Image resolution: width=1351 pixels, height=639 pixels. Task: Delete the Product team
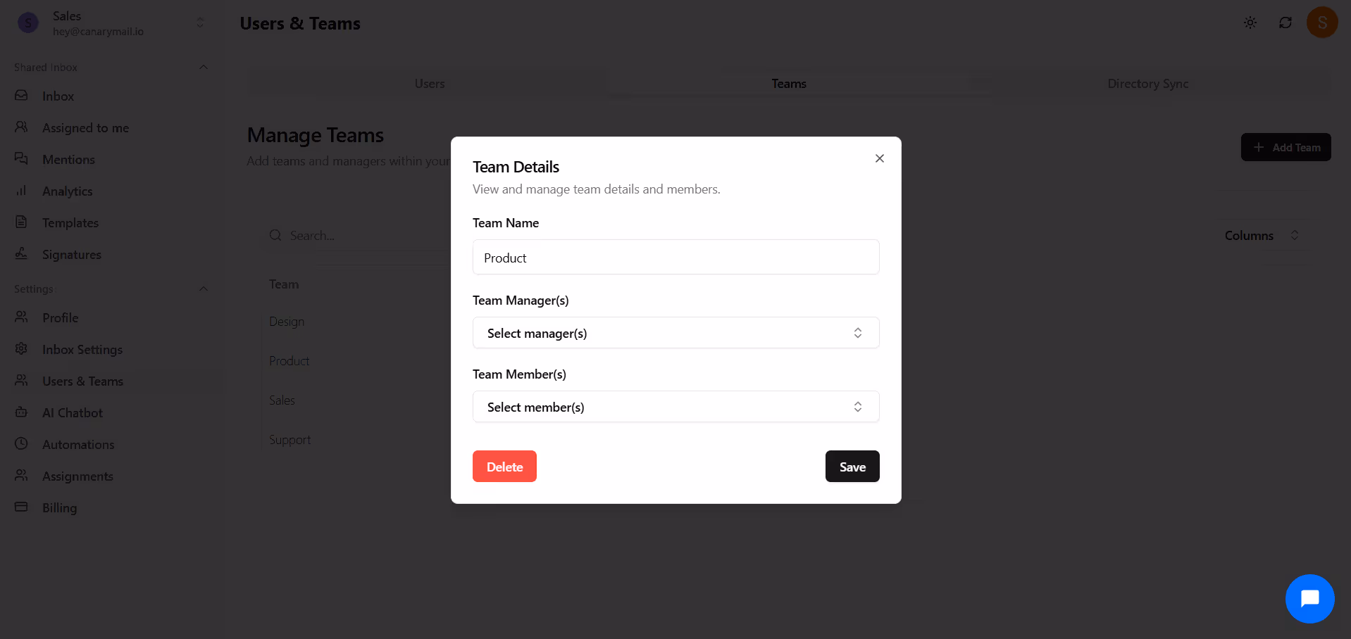coord(504,467)
